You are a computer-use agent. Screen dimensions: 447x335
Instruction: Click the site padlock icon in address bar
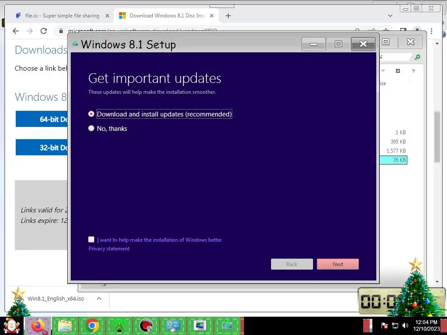pos(61,31)
